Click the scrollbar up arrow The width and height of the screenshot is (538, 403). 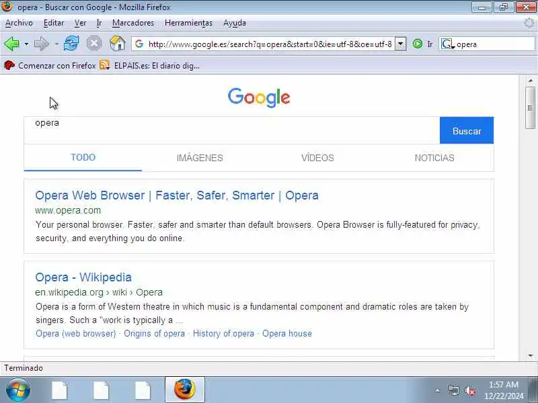[531, 81]
